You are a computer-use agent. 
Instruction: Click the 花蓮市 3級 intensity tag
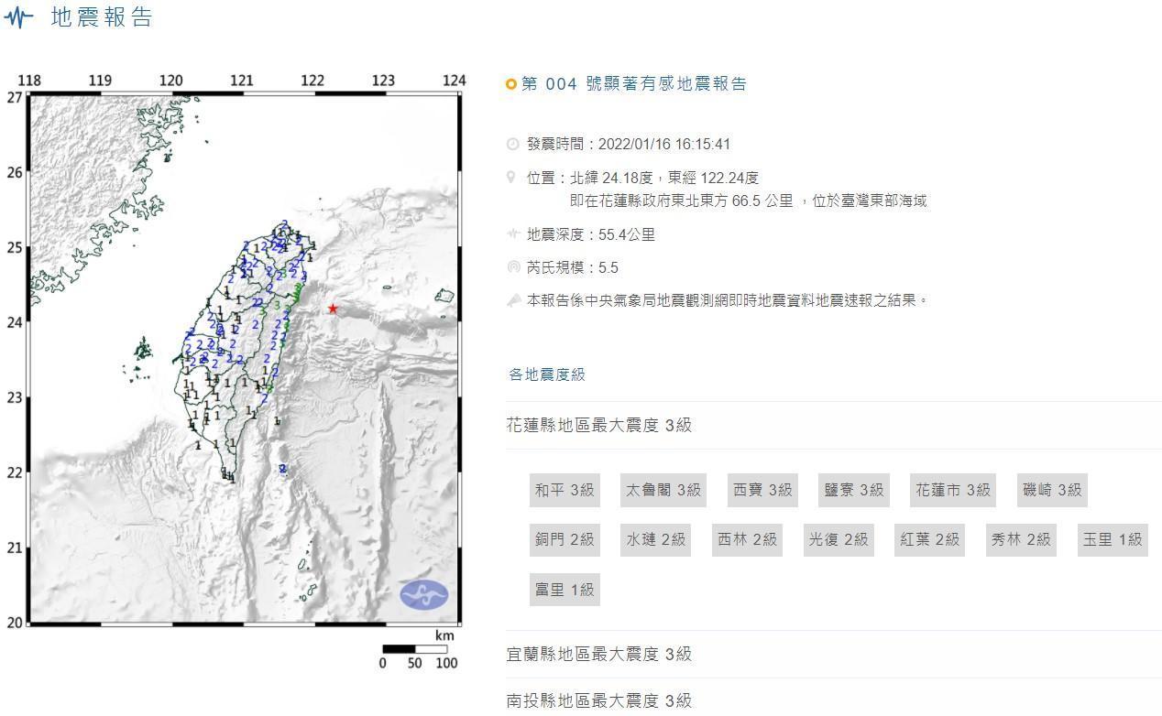(953, 490)
